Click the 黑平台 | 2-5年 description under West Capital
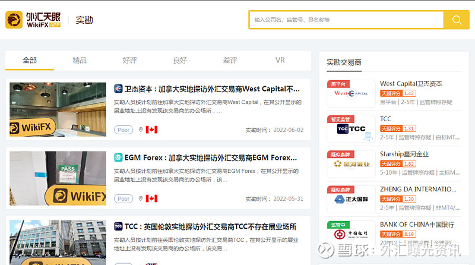The height and width of the screenshot is (265, 475). (416, 102)
